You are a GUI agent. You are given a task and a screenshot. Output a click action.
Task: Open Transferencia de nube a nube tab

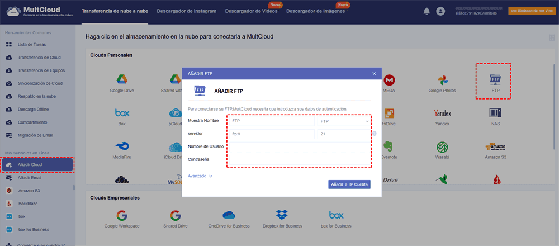pos(115,11)
